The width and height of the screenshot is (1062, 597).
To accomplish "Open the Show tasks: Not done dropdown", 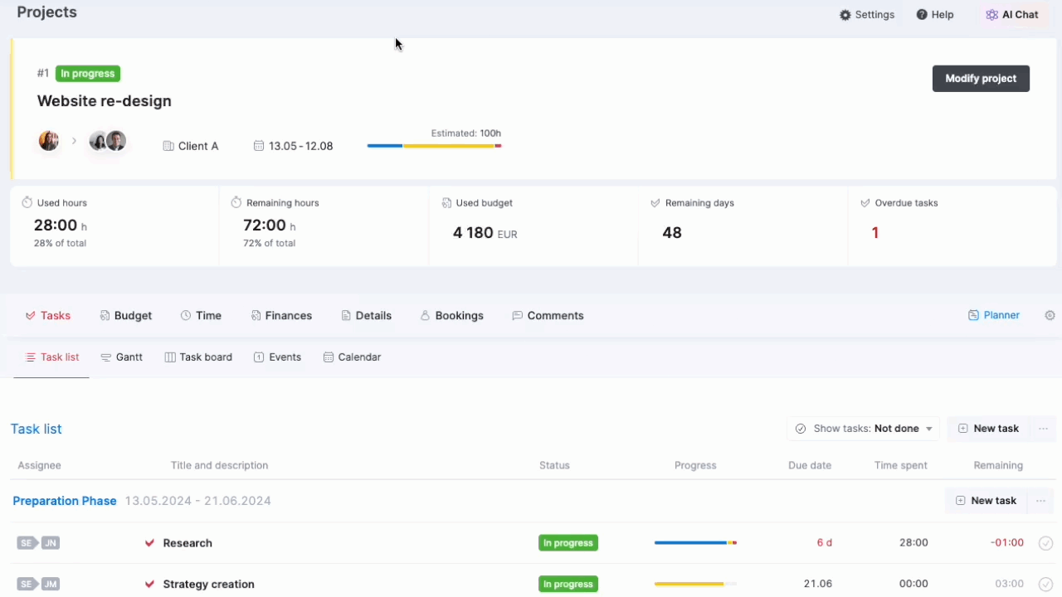I will [x=863, y=429].
